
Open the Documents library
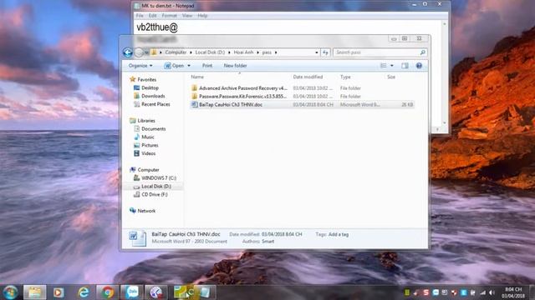pos(153,129)
